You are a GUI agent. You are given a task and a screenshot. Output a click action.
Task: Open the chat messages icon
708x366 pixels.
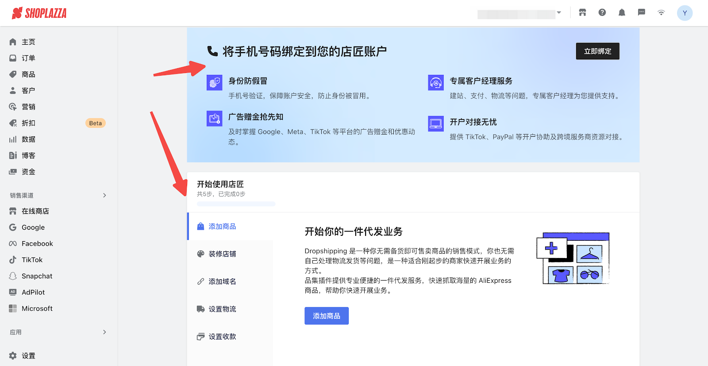[641, 12]
